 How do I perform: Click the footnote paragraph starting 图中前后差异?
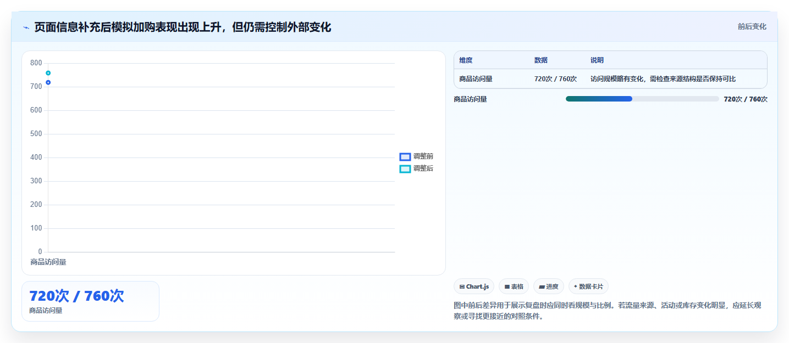point(607,311)
